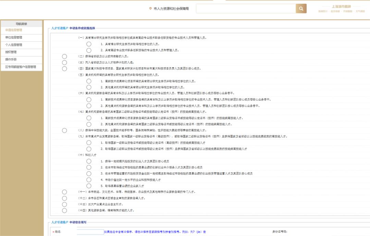Click heading (五) 重点机构所需硕士研究生 text
Screen dimensions: 370x236
tap(119, 75)
